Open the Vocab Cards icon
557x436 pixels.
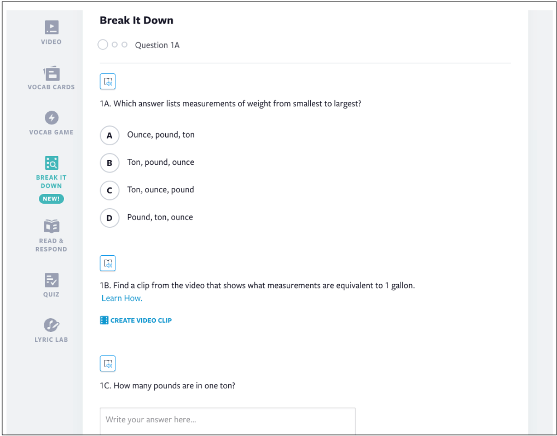click(x=51, y=73)
